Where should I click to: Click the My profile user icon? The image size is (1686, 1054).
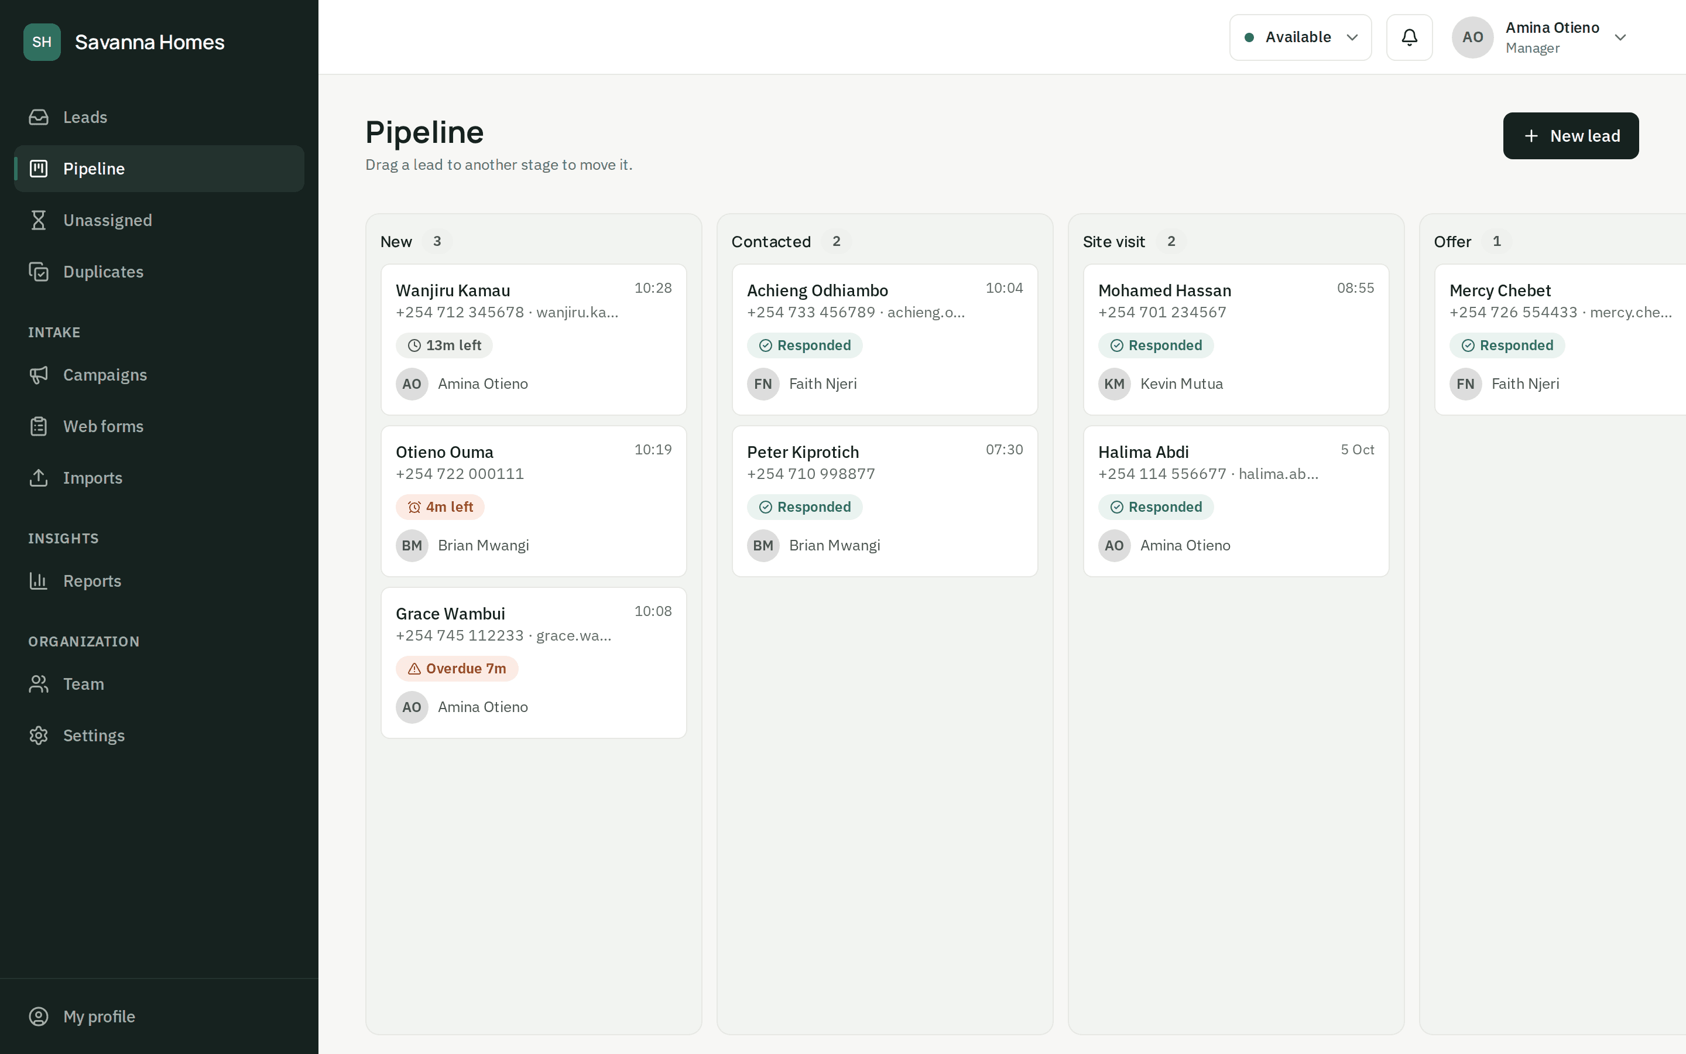tap(38, 1017)
